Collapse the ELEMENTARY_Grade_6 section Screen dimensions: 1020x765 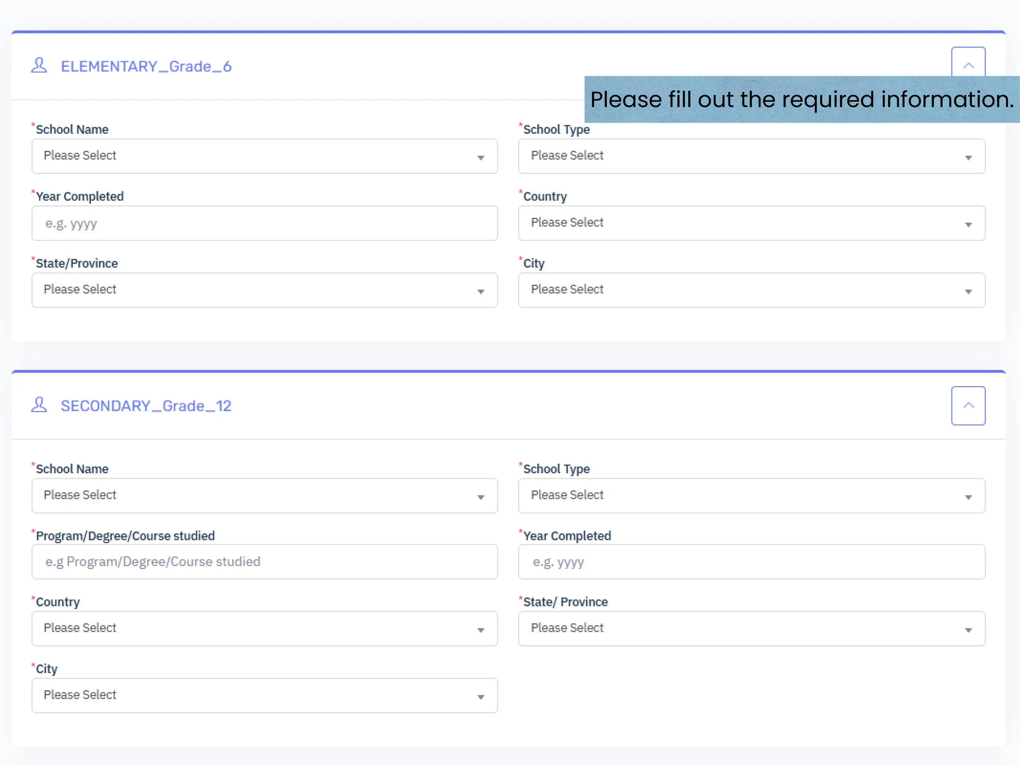tap(968, 62)
